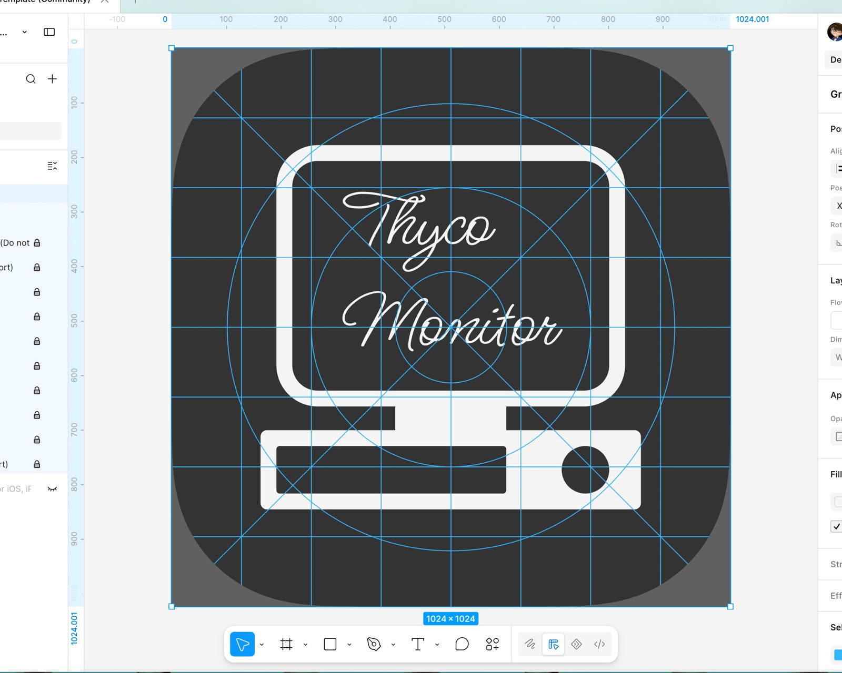Toggle the sidebar panel layout icon
The height and width of the screenshot is (673, 842).
pyautogui.click(x=49, y=32)
